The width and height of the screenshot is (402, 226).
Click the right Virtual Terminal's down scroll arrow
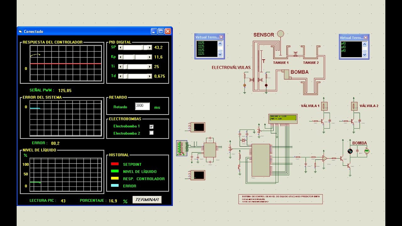(x=364, y=55)
